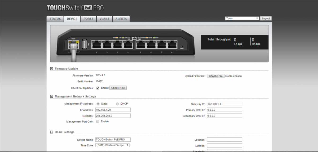Click the Latitude field
The image size is (318, 152).
coord(224,145)
